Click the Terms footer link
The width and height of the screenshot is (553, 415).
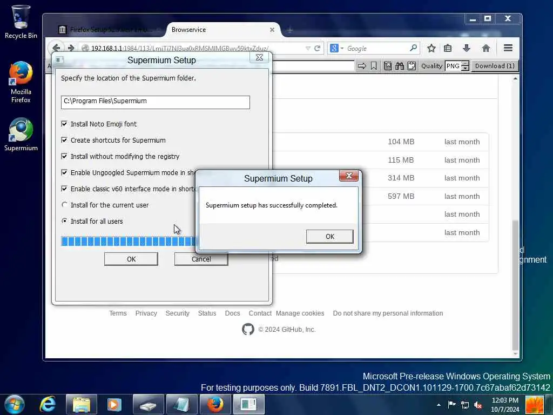118,313
